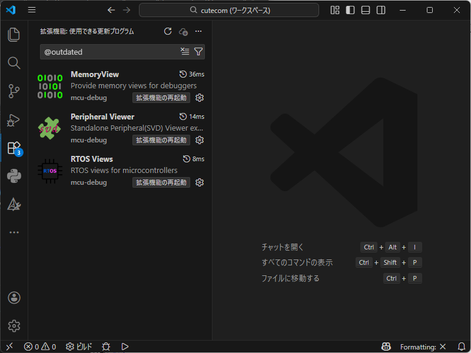This screenshot has height=353, width=471.
Task: Open the MemoryView extension title
Action: (x=95, y=74)
